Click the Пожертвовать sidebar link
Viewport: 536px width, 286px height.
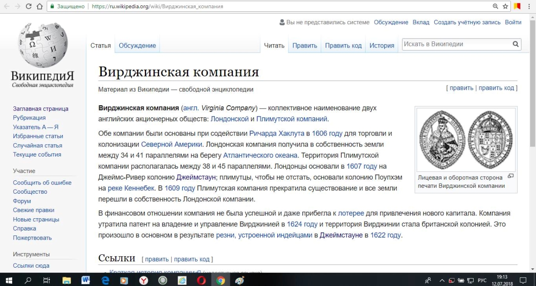[32, 238]
